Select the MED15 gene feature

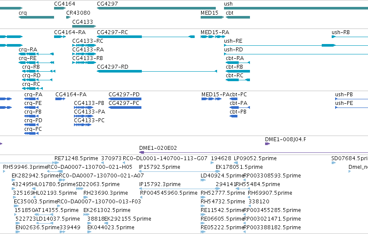click(212, 17)
